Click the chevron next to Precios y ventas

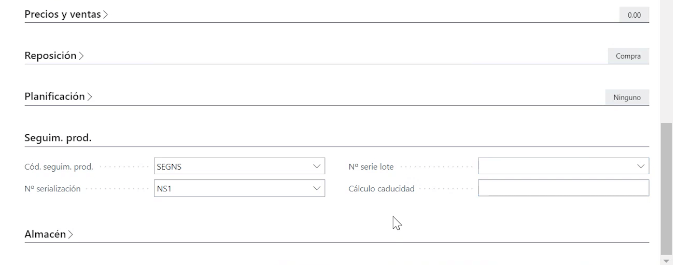[x=106, y=15]
